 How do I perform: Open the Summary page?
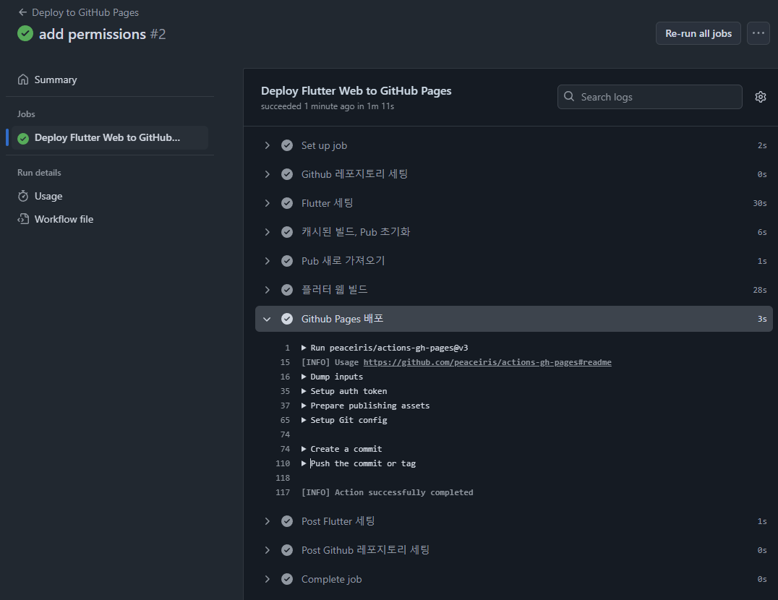point(56,80)
